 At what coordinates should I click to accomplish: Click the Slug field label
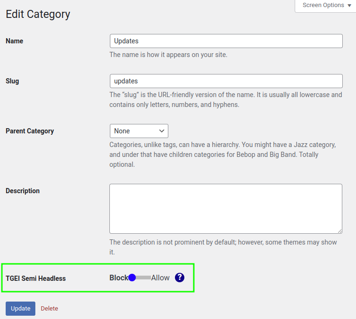pyautogui.click(x=12, y=81)
